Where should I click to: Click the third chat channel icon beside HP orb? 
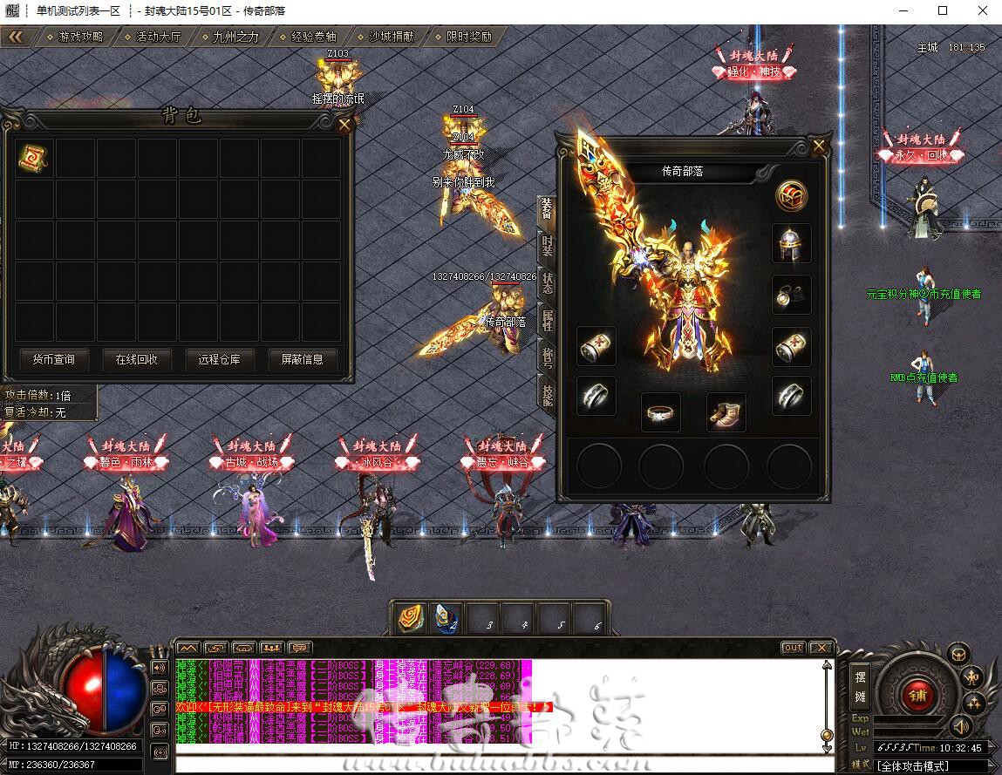[160, 710]
